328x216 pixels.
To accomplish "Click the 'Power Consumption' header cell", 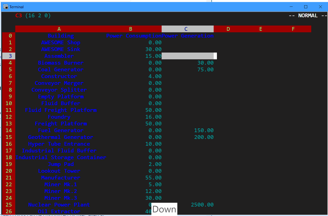I will coord(134,36).
